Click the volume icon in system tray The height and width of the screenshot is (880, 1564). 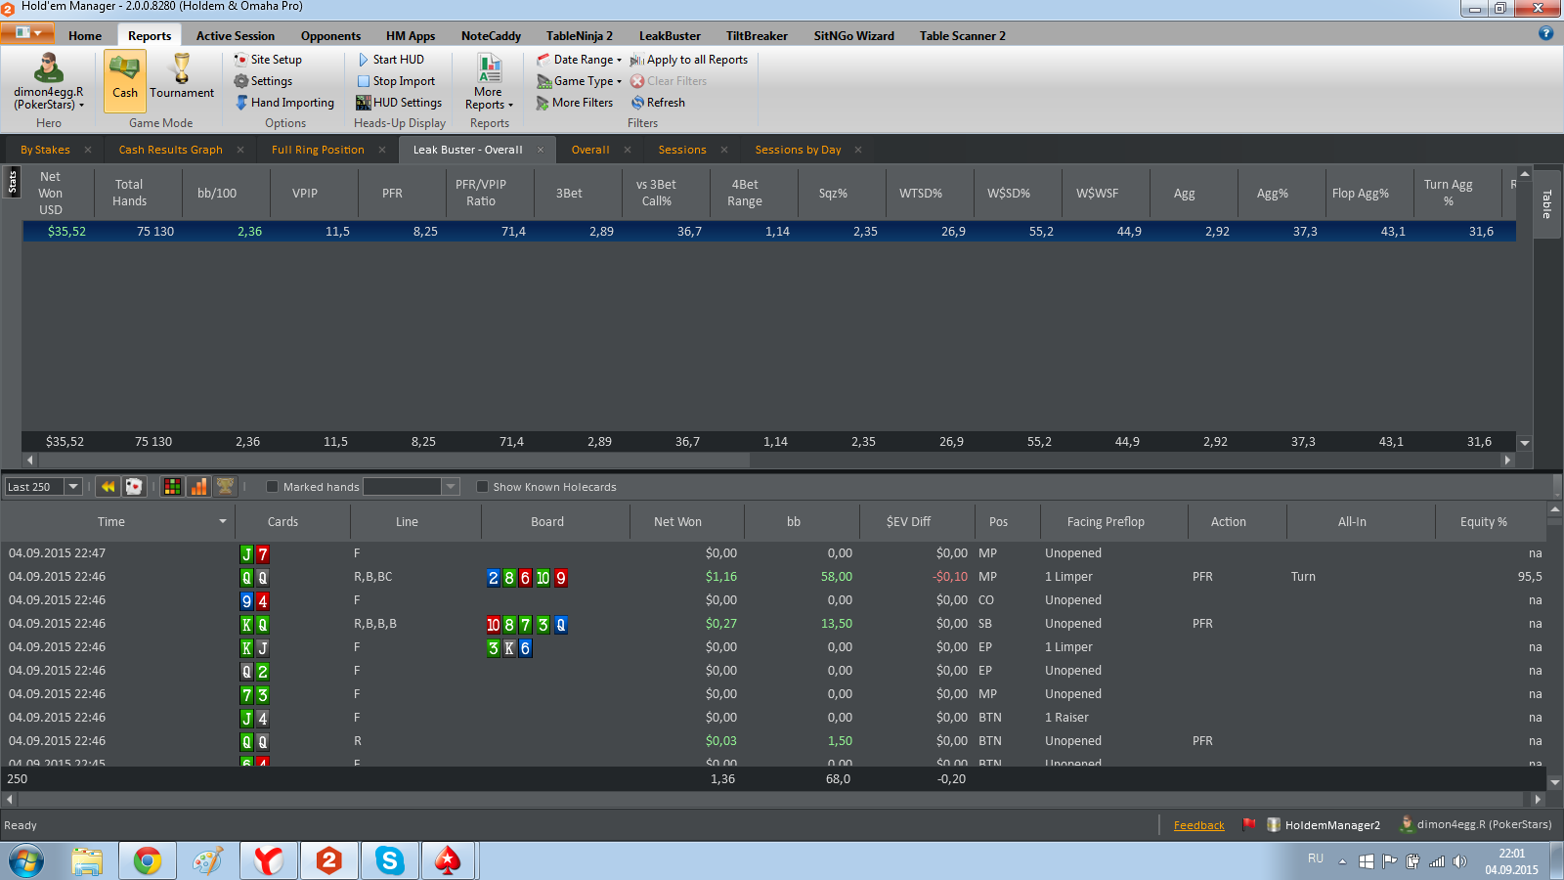tap(1459, 861)
